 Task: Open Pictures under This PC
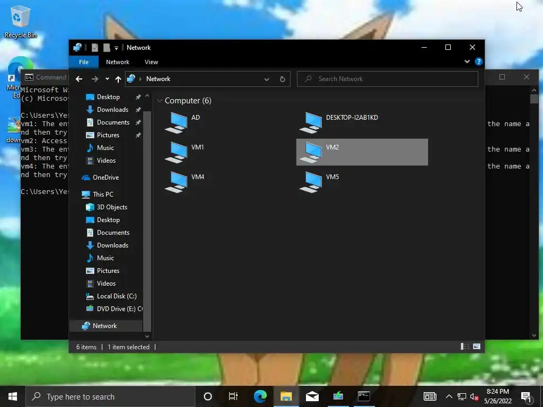tap(108, 271)
